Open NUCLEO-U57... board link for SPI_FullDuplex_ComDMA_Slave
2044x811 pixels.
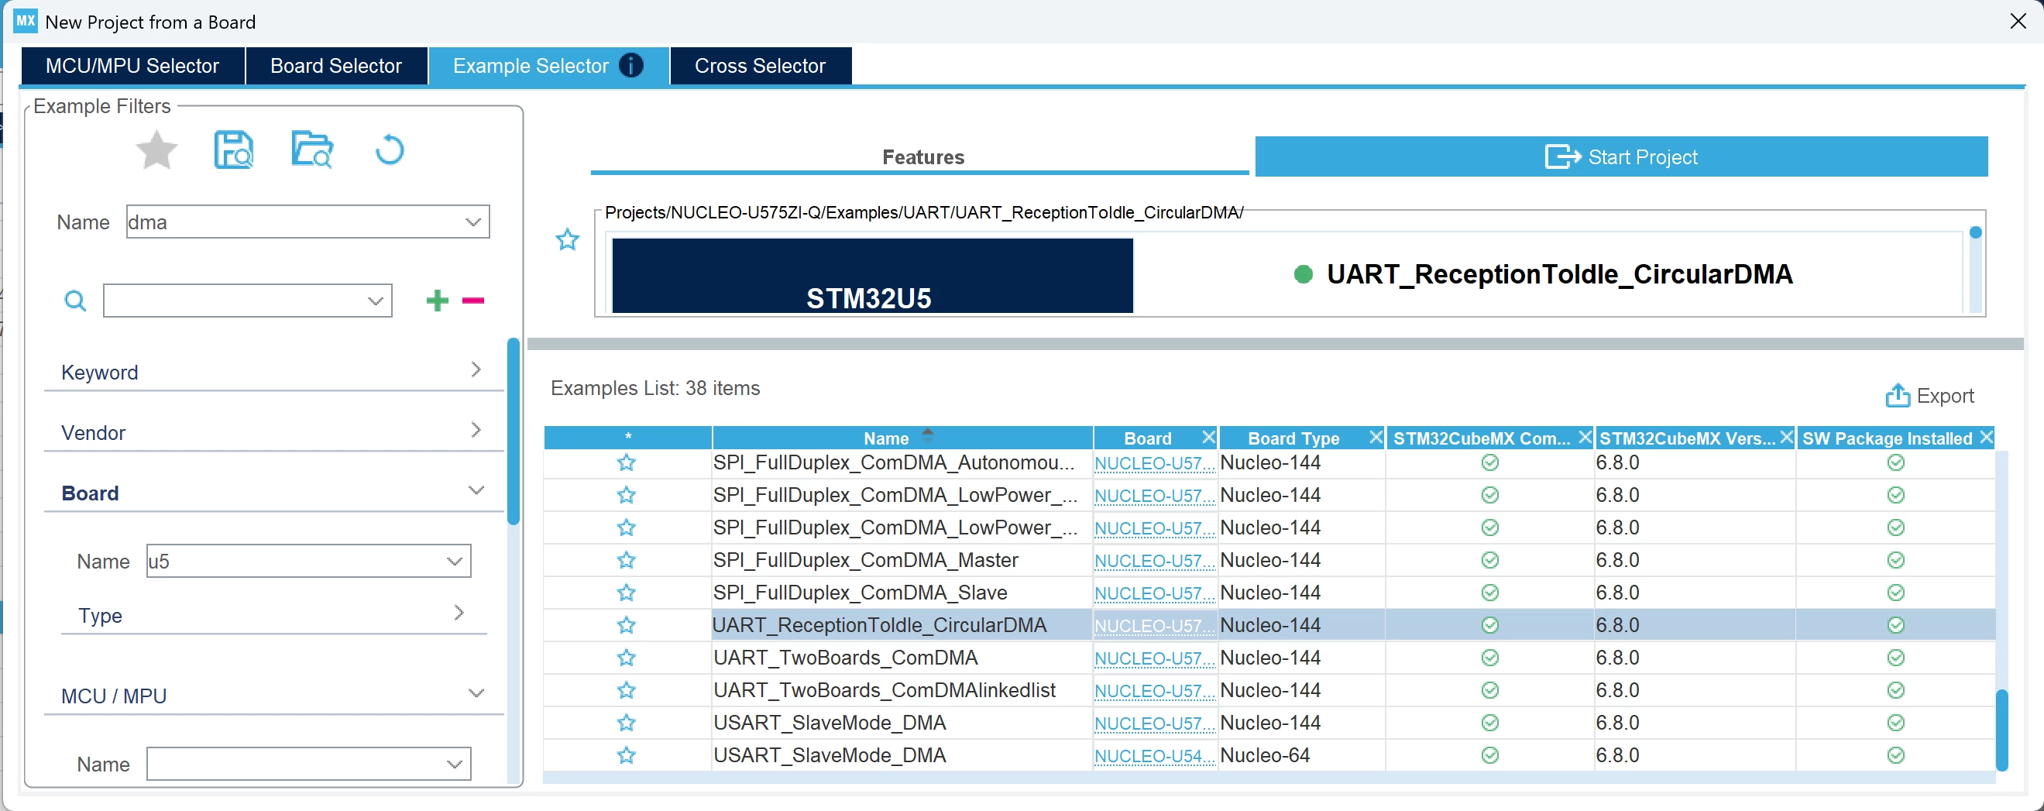1154,593
